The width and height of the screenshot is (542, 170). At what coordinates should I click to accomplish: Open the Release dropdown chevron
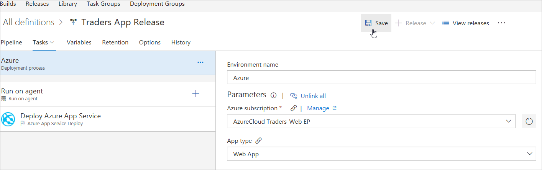click(432, 23)
